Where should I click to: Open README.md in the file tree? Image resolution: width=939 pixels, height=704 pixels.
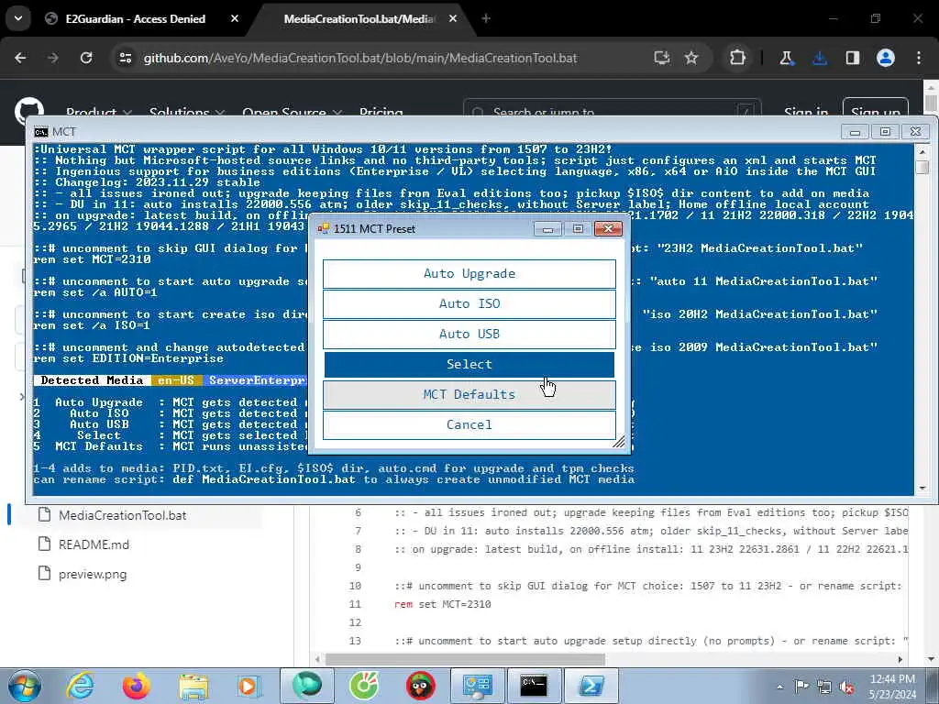click(94, 544)
